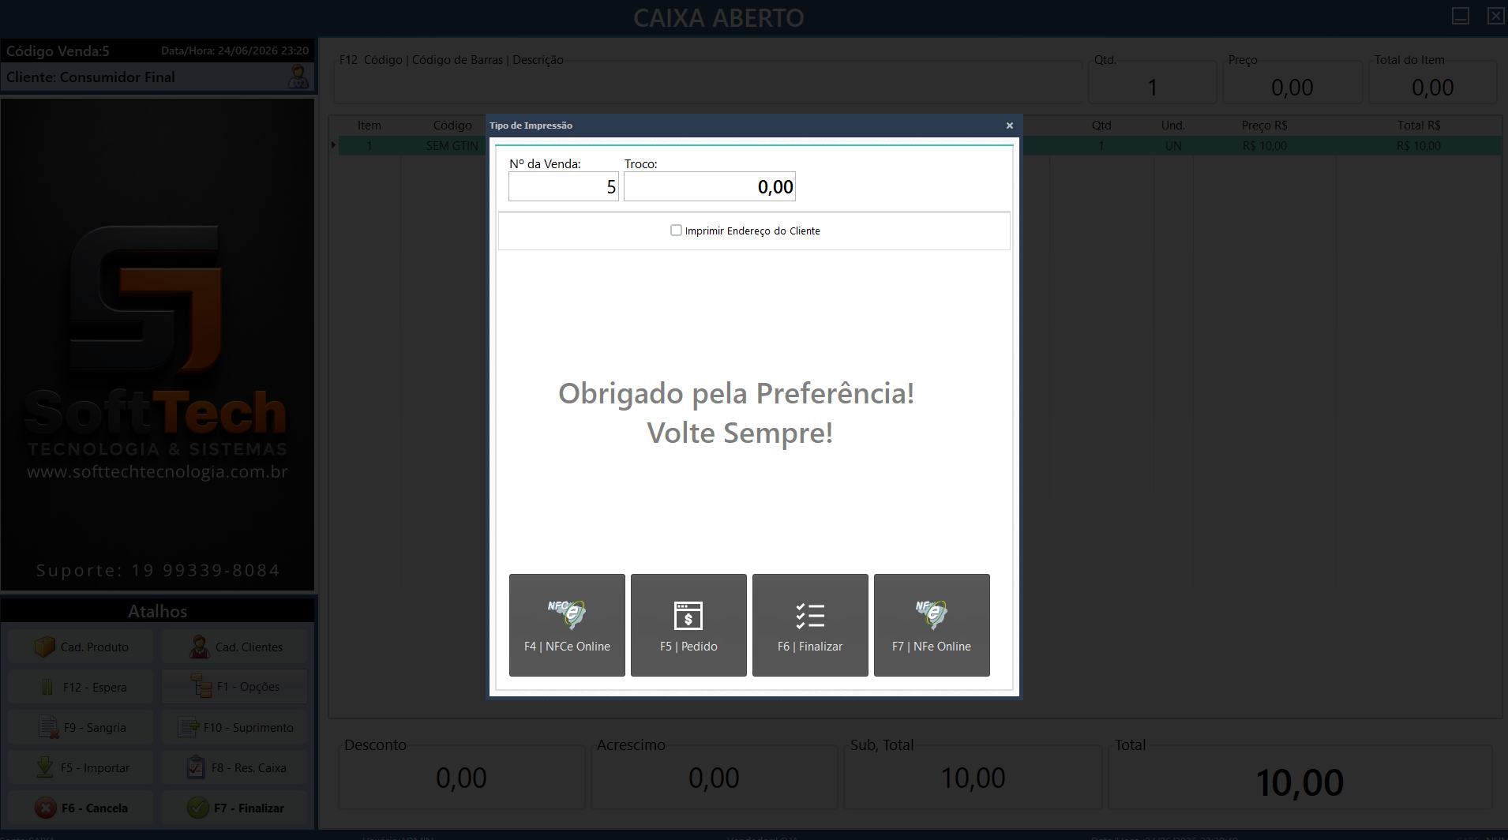The image size is (1508, 840).
Task: Click the NFe globe icon
Action: click(x=932, y=613)
